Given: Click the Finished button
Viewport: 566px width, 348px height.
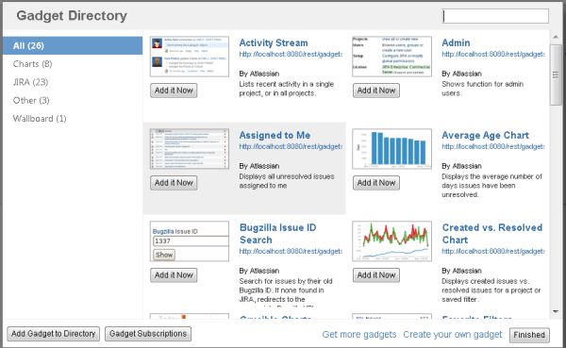Looking at the screenshot, I should click(x=529, y=335).
